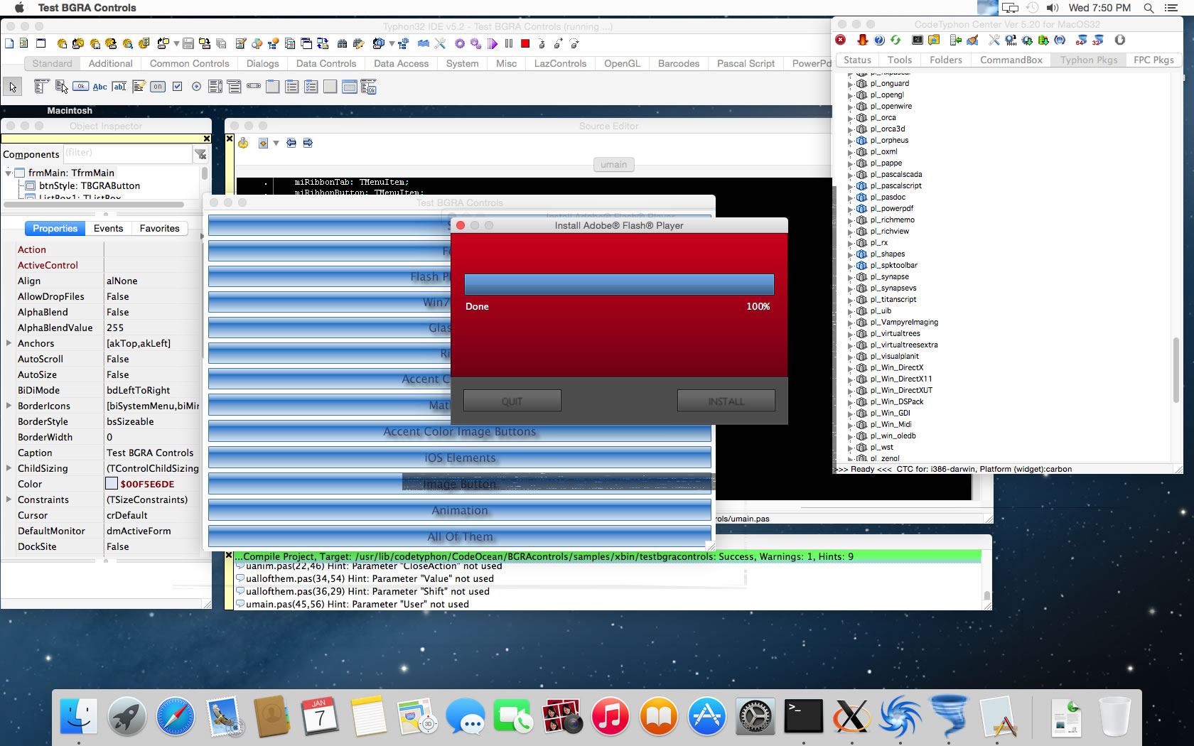Click the Typhon 64 build icon
The height and width of the screenshot is (746, 1194).
point(1082,40)
